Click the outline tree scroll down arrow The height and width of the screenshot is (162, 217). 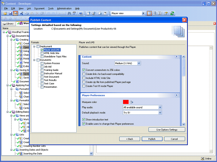(91, 154)
